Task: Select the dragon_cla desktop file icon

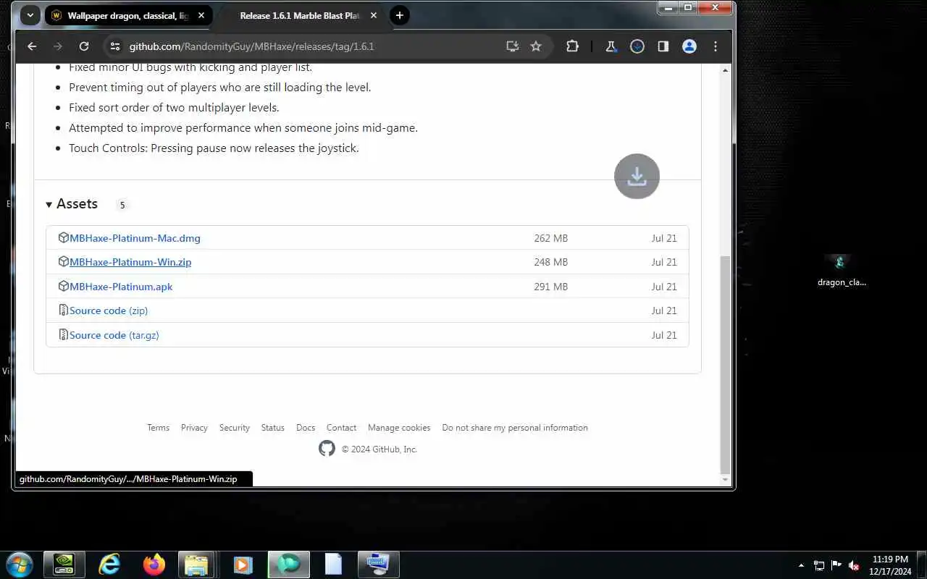Action: 841,271
